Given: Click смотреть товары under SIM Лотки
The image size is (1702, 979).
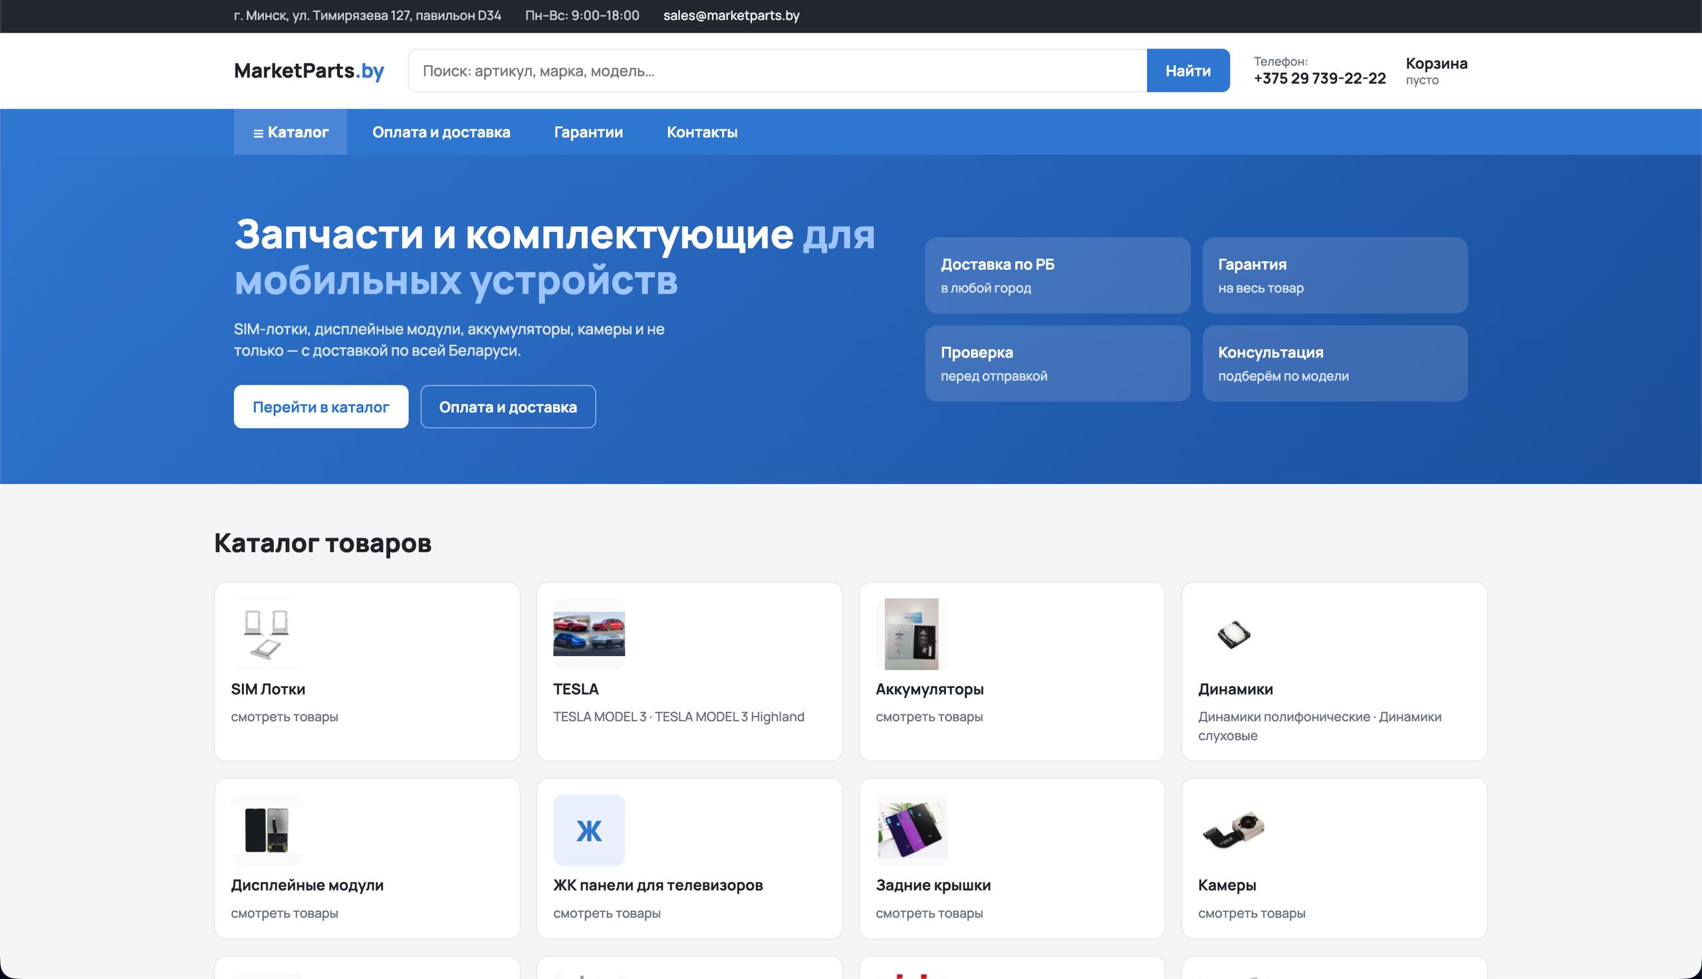Looking at the screenshot, I should (285, 716).
